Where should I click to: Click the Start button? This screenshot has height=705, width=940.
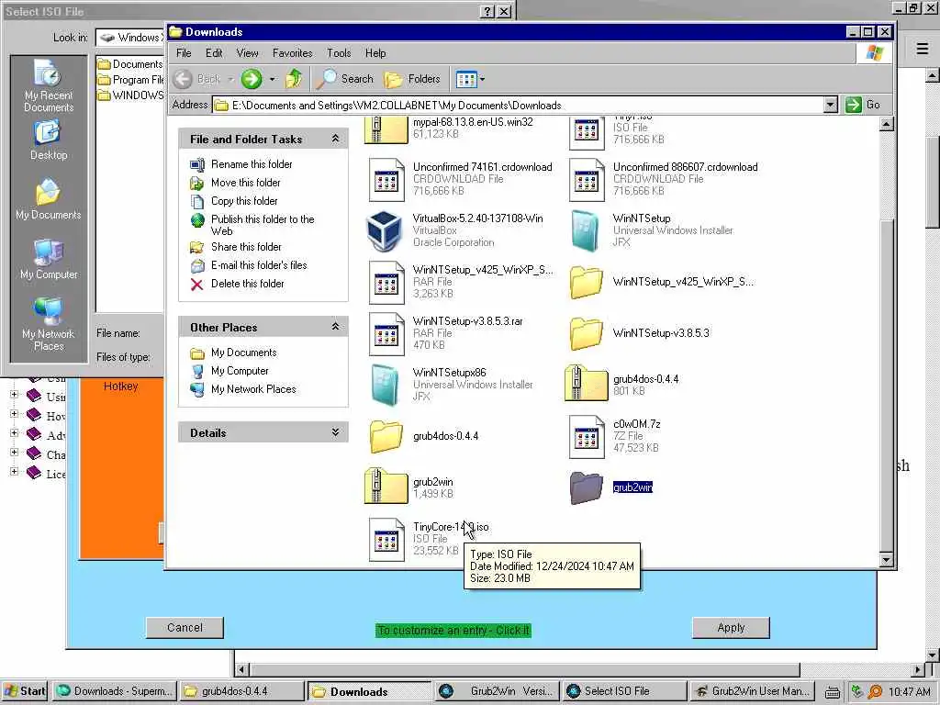coord(25,691)
